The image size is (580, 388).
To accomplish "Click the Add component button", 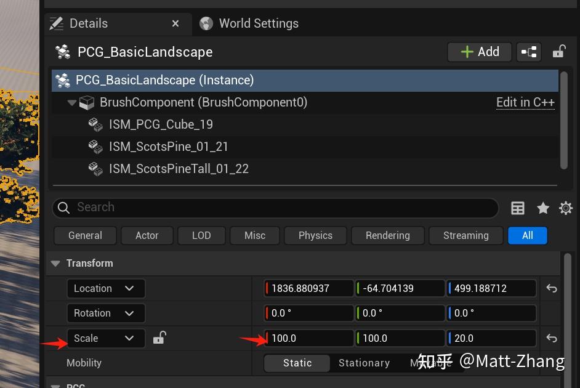I will click(480, 52).
